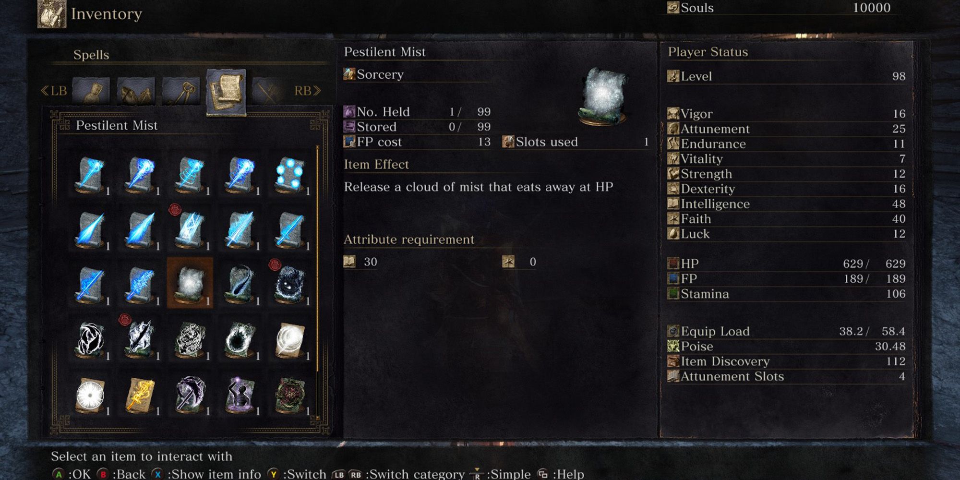Switch to next category with RB arrow
Screen dimensions: 960x480
308,91
